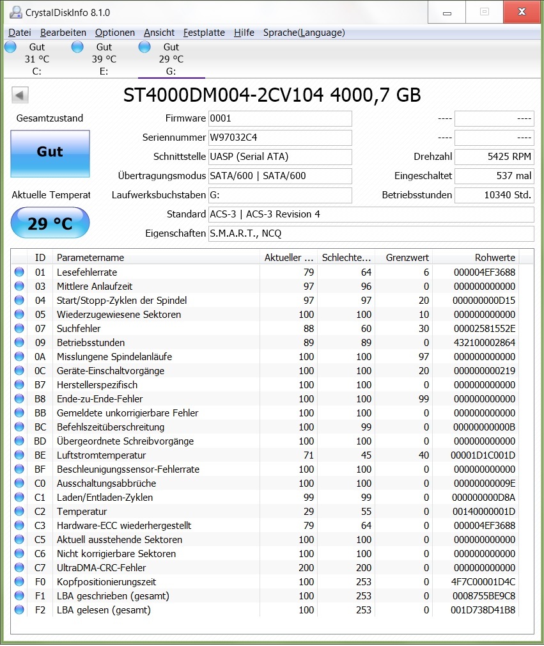
Task: Open the Bearbeiten menu
Action: [x=63, y=33]
